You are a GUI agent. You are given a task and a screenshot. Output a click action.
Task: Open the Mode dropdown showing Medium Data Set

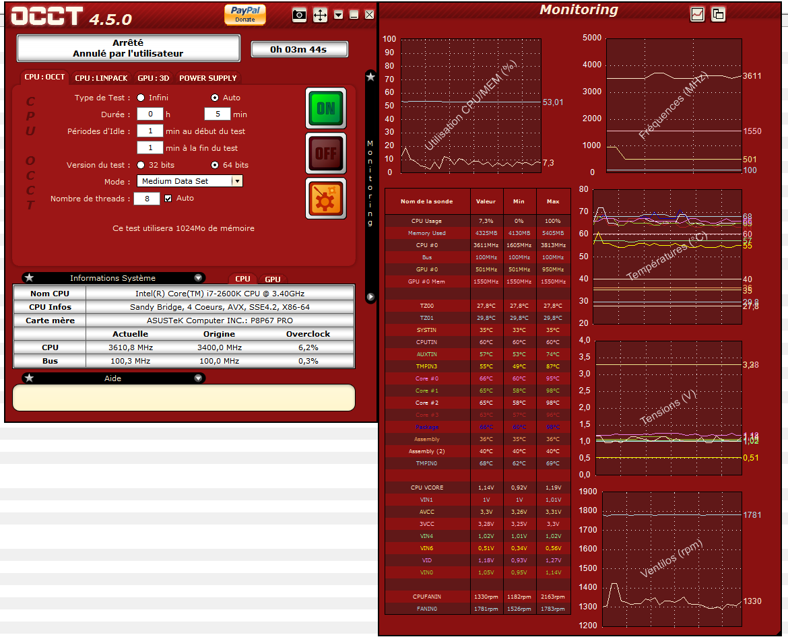190,181
